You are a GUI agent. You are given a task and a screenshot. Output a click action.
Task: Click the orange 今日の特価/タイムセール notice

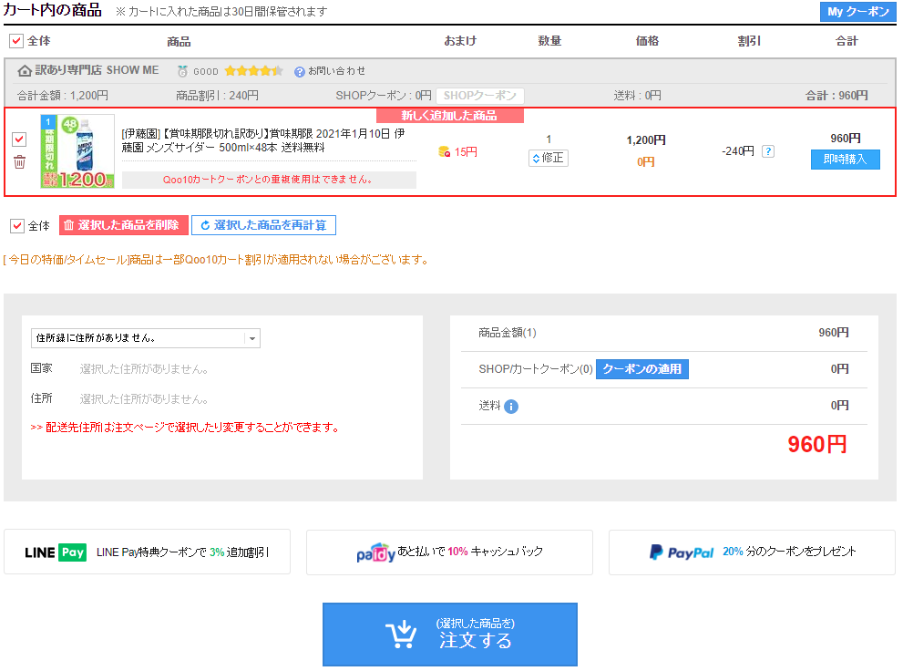click(217, 260)
